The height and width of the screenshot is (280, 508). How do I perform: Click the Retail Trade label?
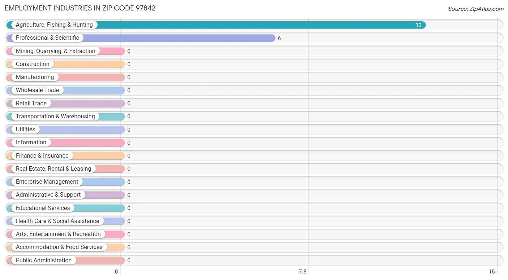tap(31, 103)
